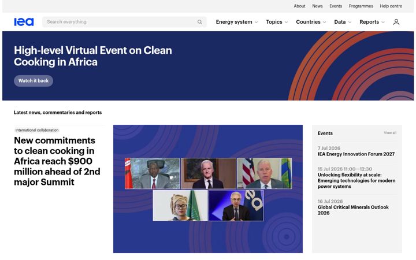The height and width of the screenshot is (260, 416).
Task: Visit the Help centre
Action: coord(391,6)
